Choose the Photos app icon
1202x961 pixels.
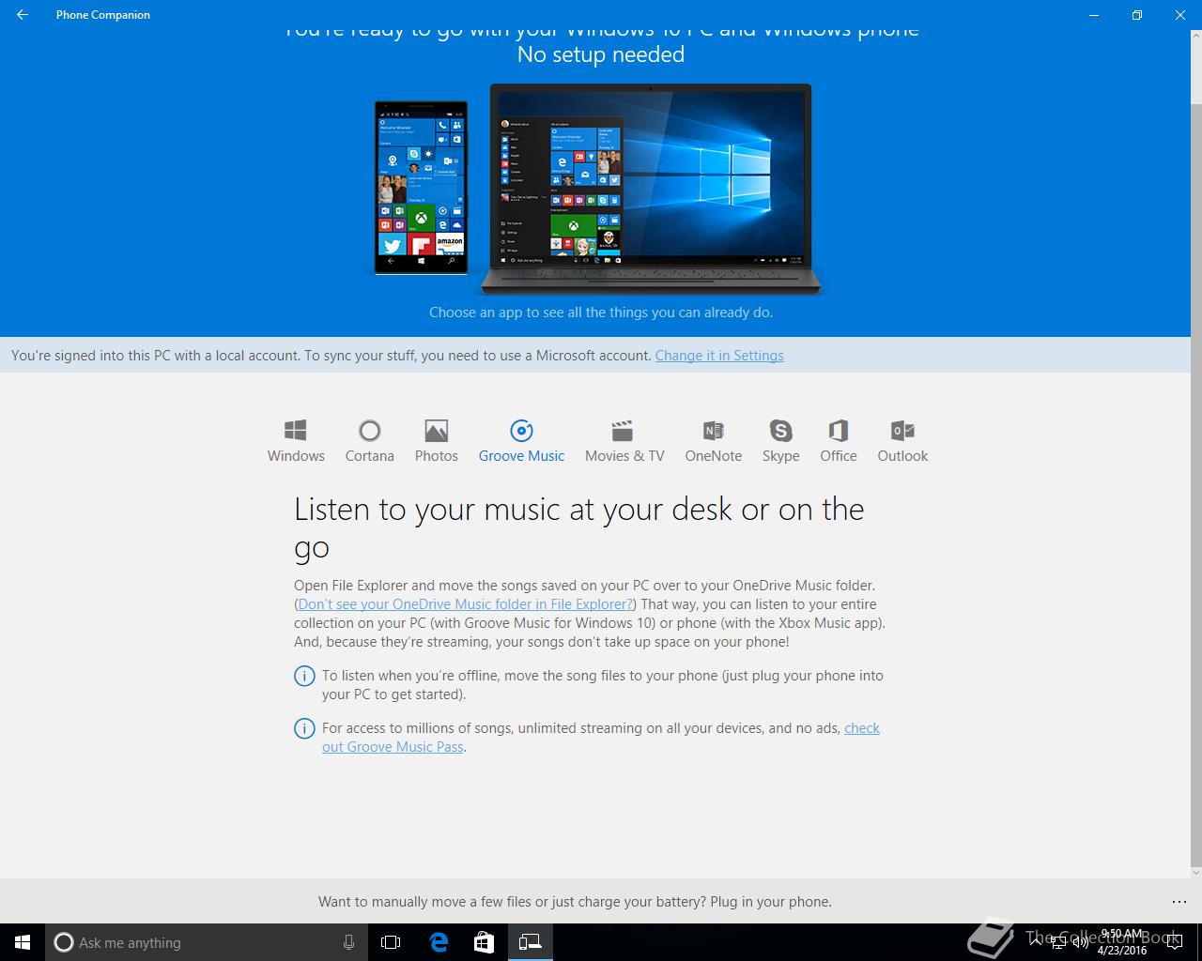pyautogui.click(x=437, y=441)
